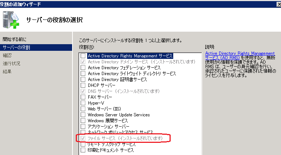Check the アプリケーション サーバー checkbox
The image size is (281, 155).
(83, 127)
